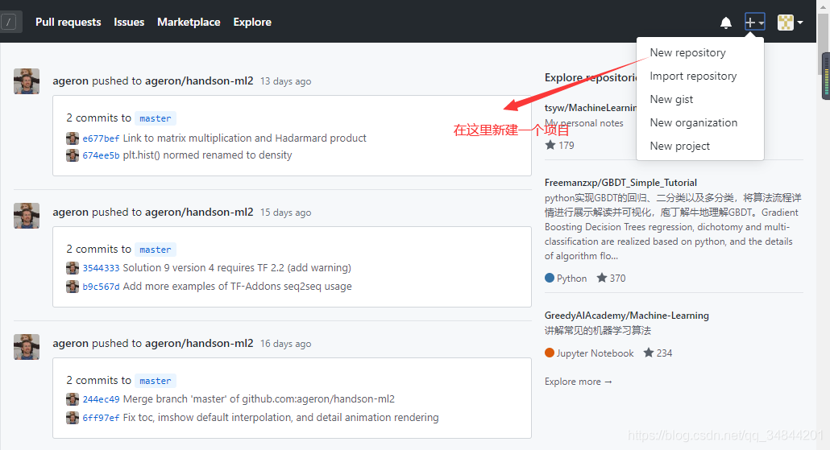Open ageron/handson-ml2 link from 15 days ago

point(199,212)
